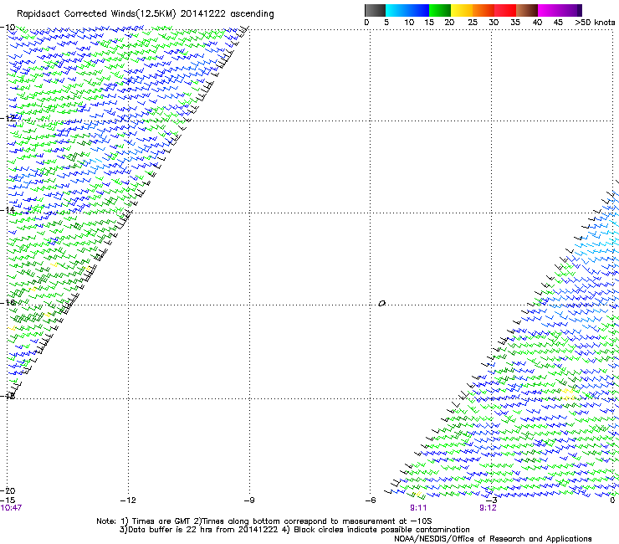Click the -9 longitude axis label
The height and width of the screenshot is (544, 619).
pos(249,500)
